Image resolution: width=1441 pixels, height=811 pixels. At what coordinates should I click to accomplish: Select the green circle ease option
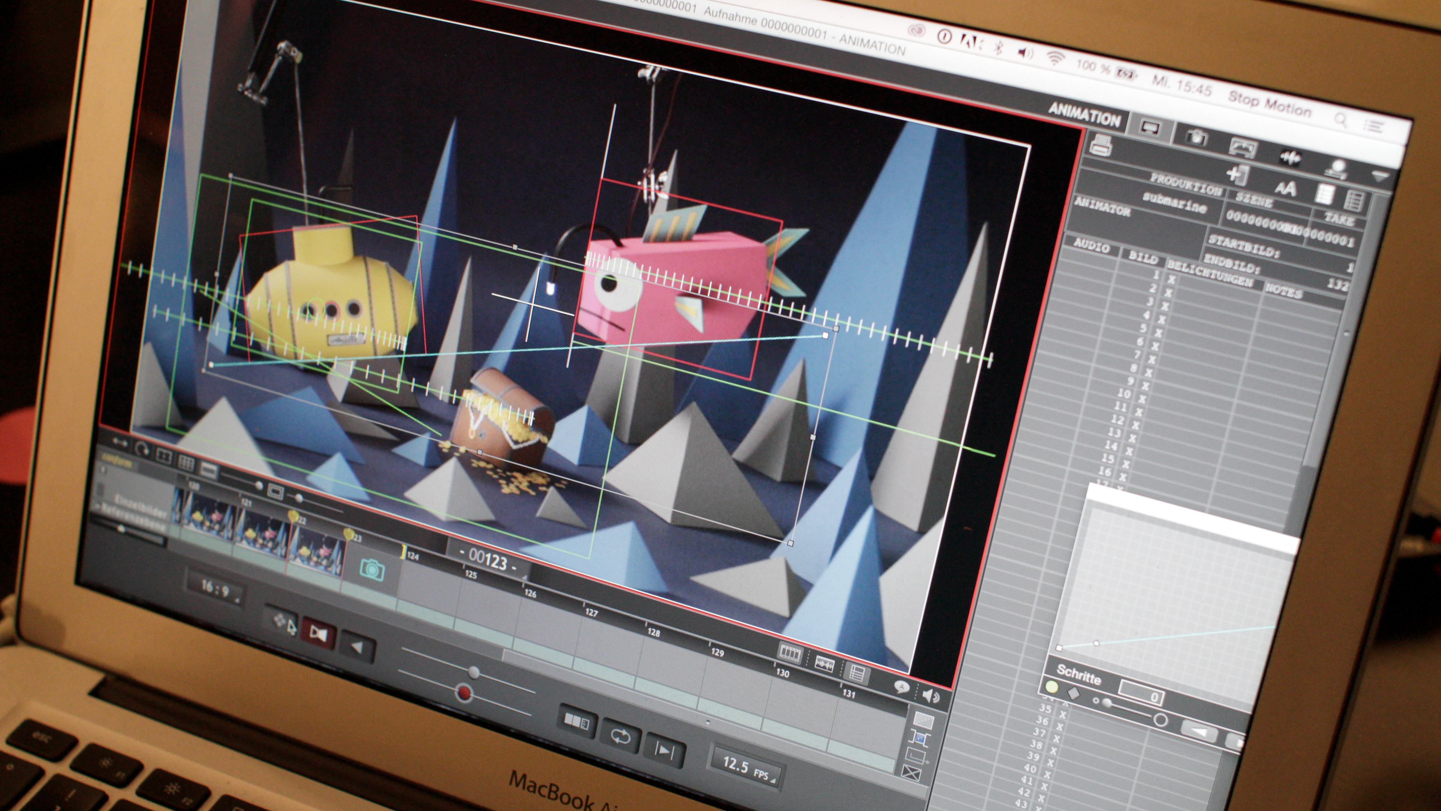coord(1051,686)
